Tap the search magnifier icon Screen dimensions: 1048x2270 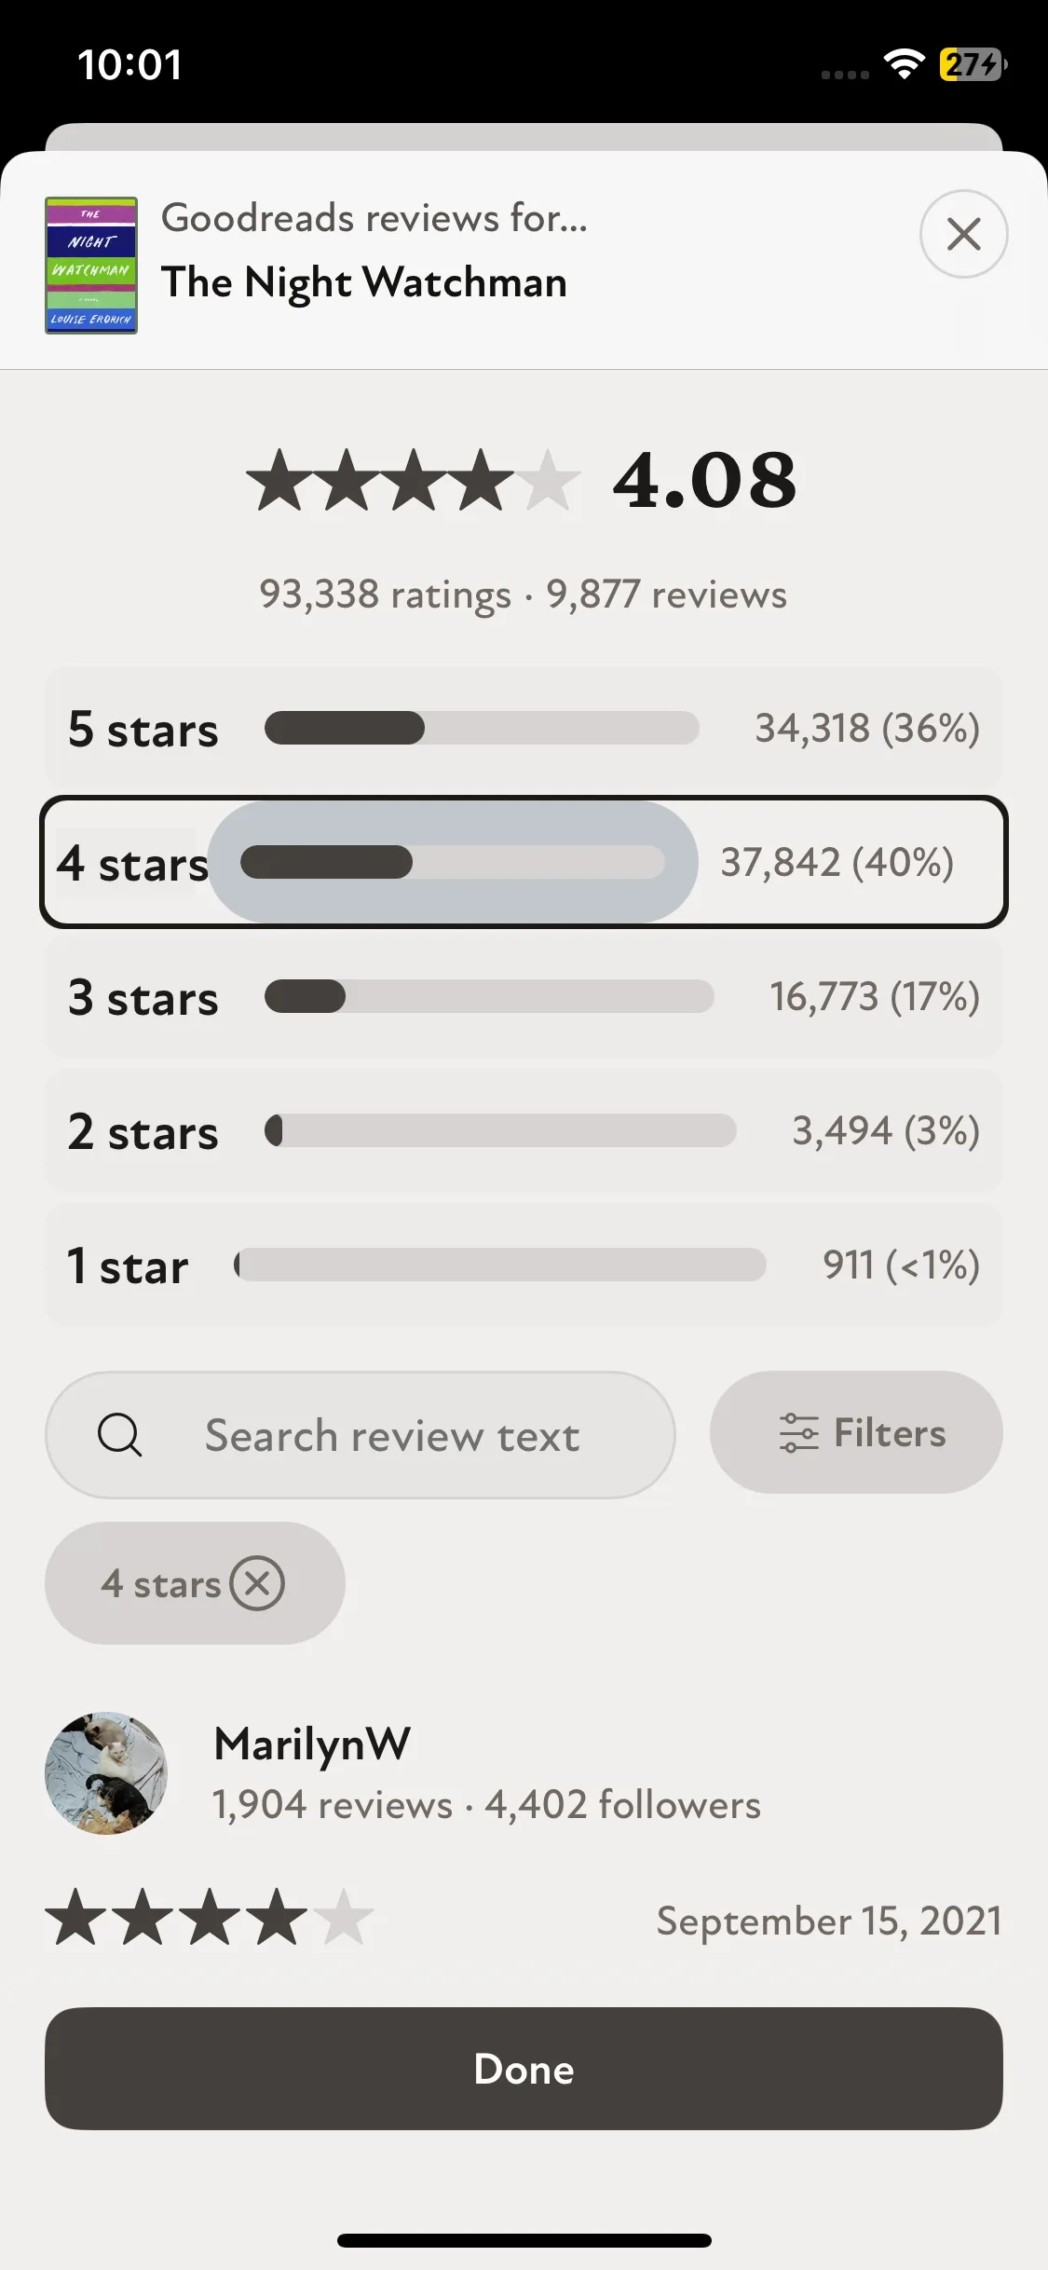[120, 1435]
